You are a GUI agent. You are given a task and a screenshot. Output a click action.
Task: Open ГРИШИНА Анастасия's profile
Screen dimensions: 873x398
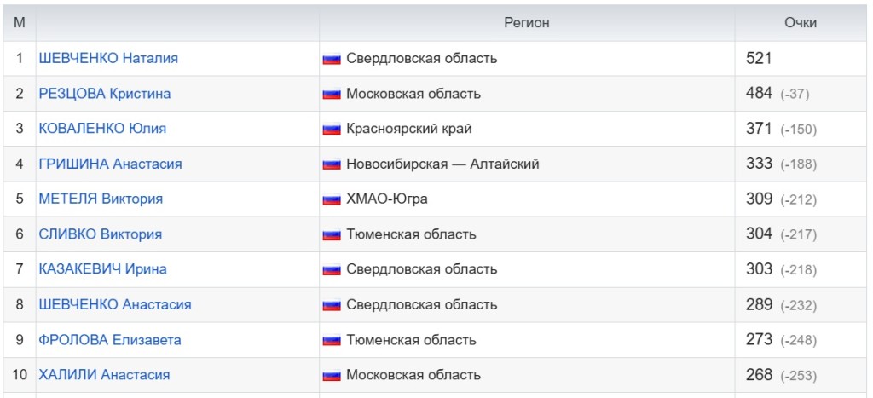click(110, 164)
